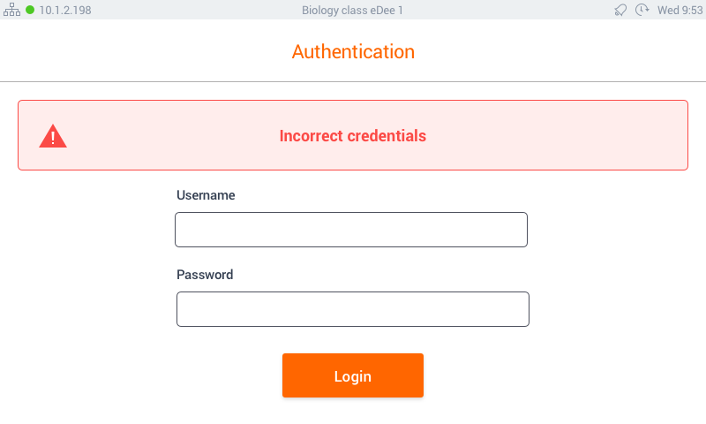Viewport: 706px width, 424px height.
Task: Click the divider line below Authentication
Action: [353, 81]
